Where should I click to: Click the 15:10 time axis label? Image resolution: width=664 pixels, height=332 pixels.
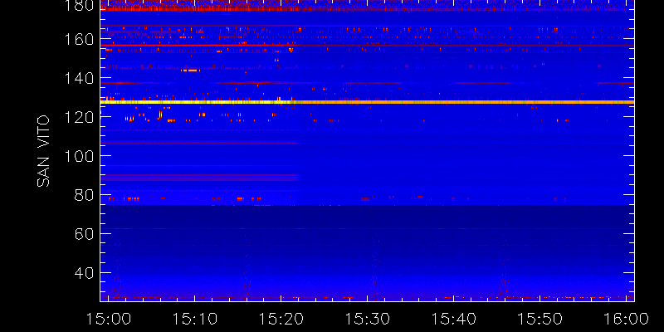click(195, 319)
